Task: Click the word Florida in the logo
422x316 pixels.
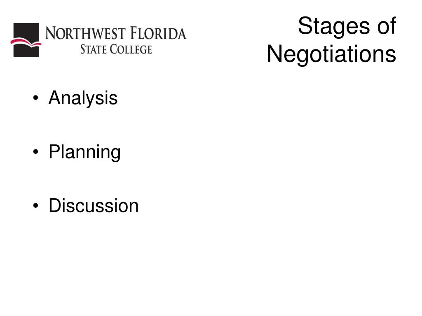Action: point(158,33)
